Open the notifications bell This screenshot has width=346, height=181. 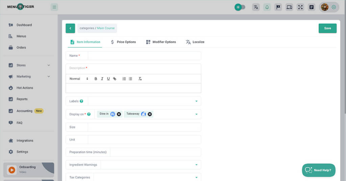pos(267,7)
